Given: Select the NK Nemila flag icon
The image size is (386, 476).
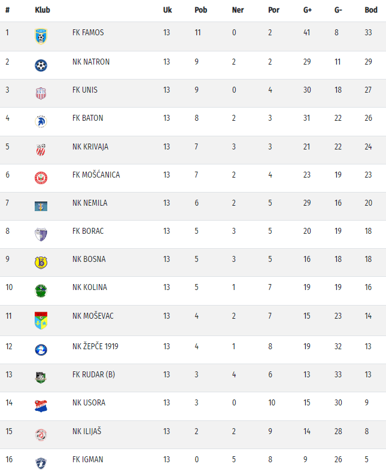Looking at the screenshot, I should (x=41, y=206).
